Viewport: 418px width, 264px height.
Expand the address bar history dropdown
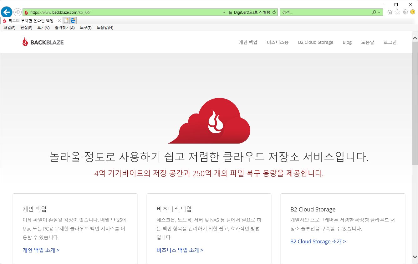[224, 12]
